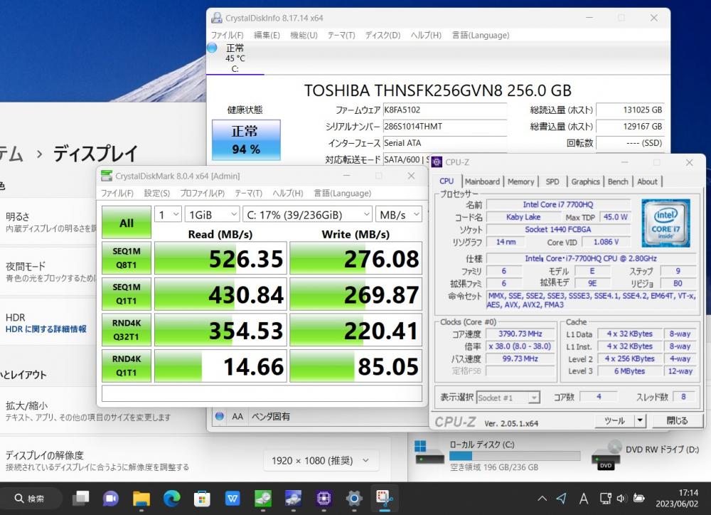The height and width of the screenshot is (515, 711).
Task: Open the network tray icon
Action: (x=605, y=499)
